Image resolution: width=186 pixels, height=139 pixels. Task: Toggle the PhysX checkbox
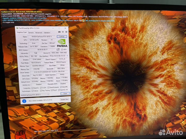(52, 90)
